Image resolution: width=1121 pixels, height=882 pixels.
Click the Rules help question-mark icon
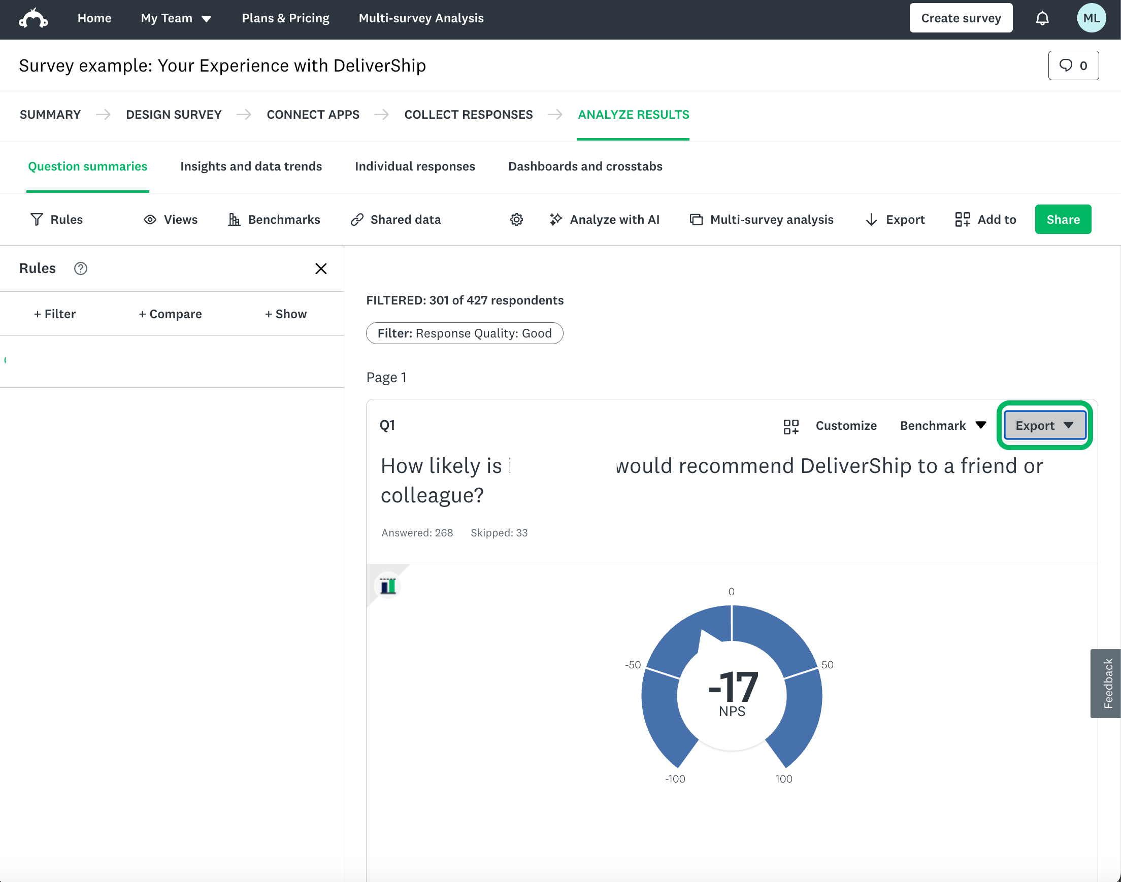[81, 268]
